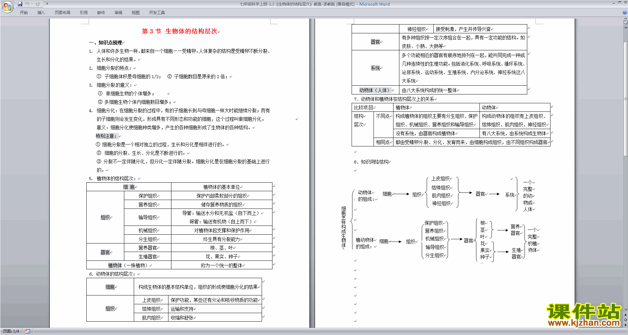The height and width of the screenshot is (335, 628).
Task: Click the 神经组织 cell on page two
Action: (416, 29)
